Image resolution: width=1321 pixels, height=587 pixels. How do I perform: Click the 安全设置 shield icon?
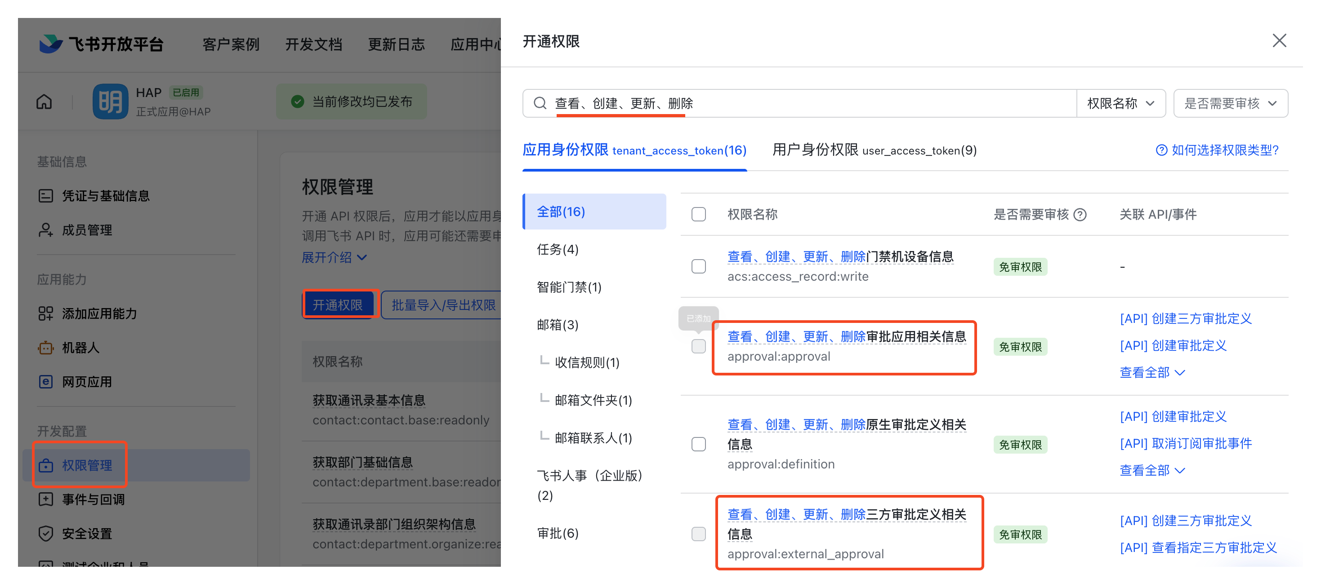46,533
